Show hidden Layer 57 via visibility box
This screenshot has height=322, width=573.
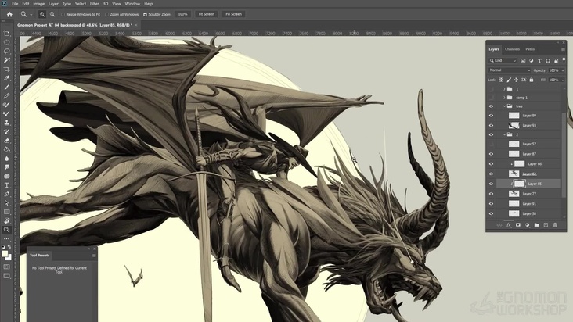coord(491,144)
